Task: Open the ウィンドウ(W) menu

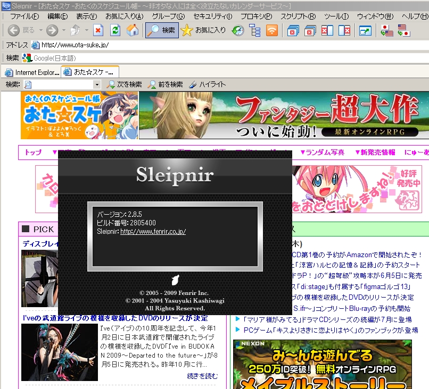Action: coord(375,16)
